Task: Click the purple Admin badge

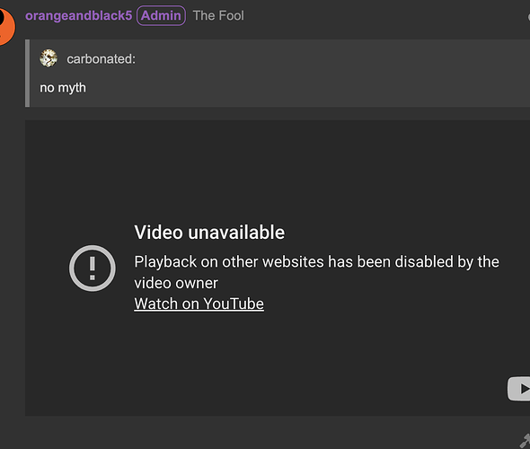Action: 161,15
